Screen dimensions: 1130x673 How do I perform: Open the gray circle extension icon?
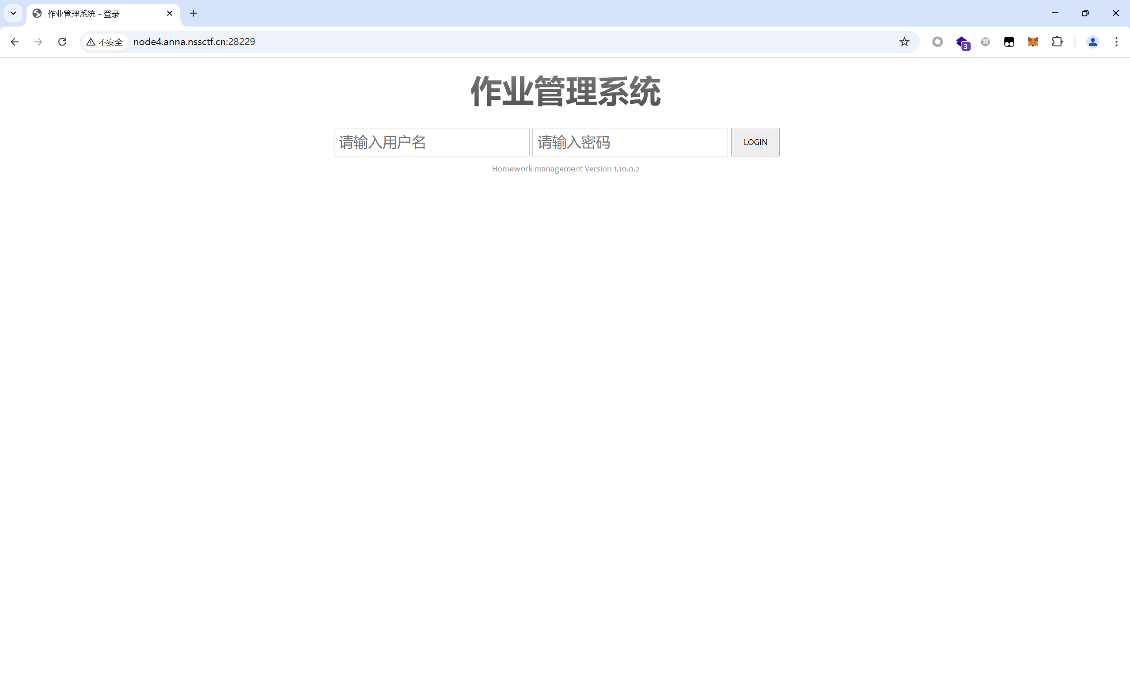click(937, 42)
